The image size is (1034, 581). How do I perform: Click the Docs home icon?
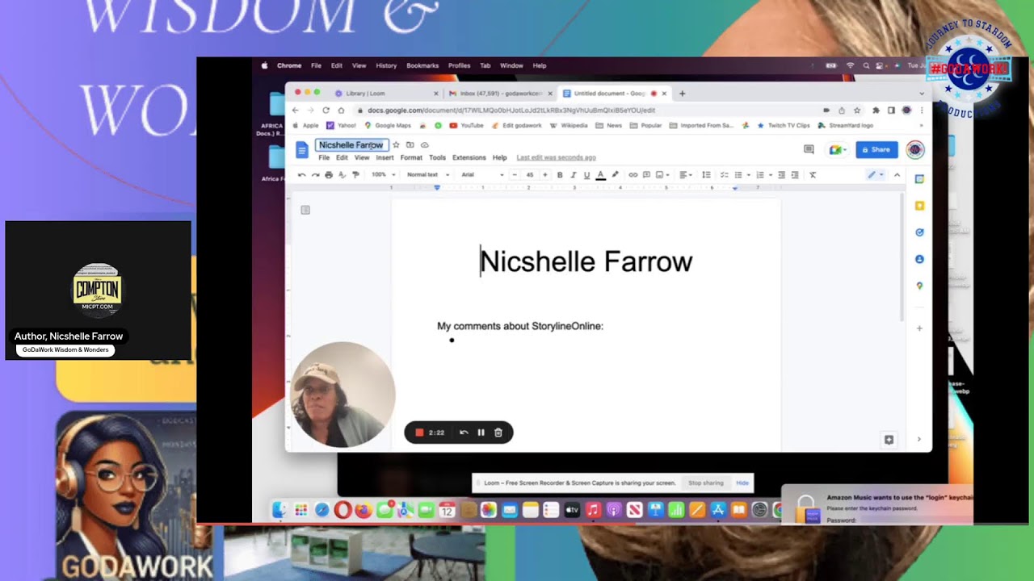pos(302,149)
